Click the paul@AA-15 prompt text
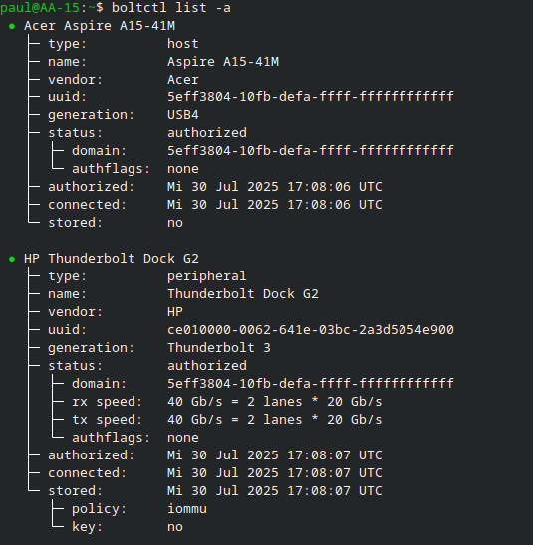Viewport: 533px width, 545px height. 40,8
